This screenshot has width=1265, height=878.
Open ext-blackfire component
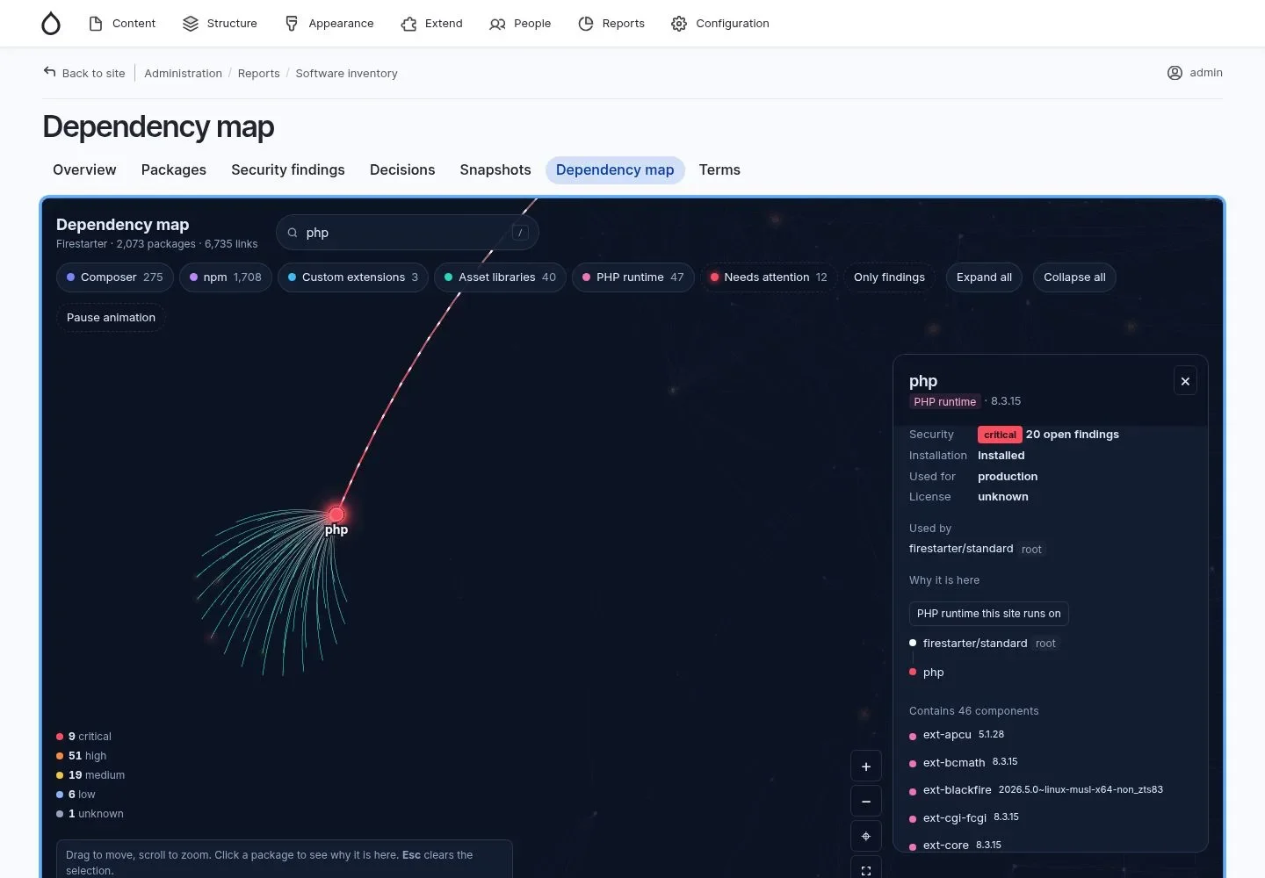957,790
